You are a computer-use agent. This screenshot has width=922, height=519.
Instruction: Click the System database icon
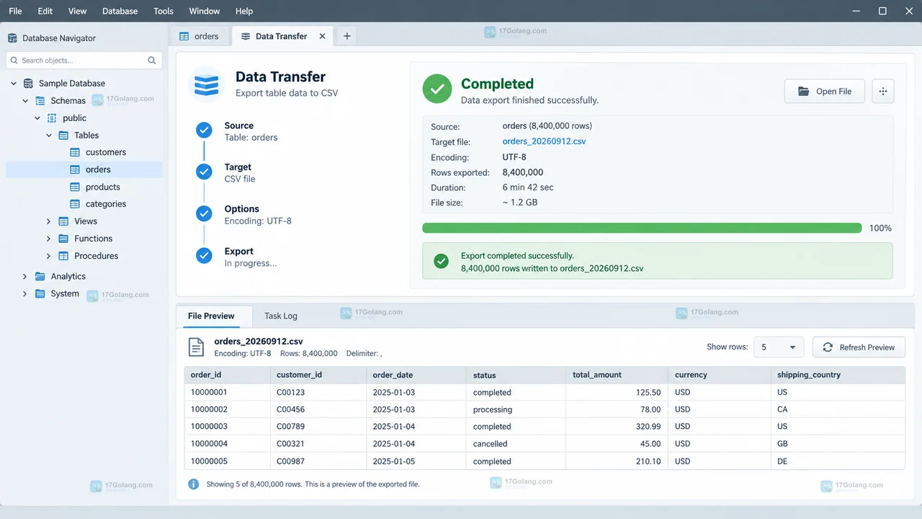coord(40,293)
